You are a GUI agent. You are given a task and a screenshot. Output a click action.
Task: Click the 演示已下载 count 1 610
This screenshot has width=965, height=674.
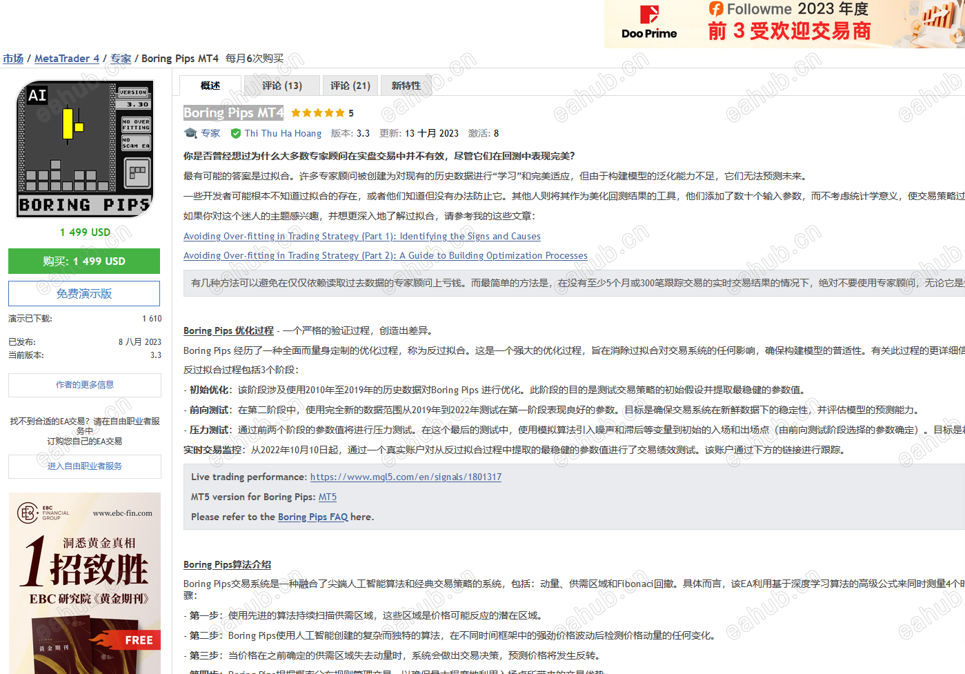(x=152, y=319)
